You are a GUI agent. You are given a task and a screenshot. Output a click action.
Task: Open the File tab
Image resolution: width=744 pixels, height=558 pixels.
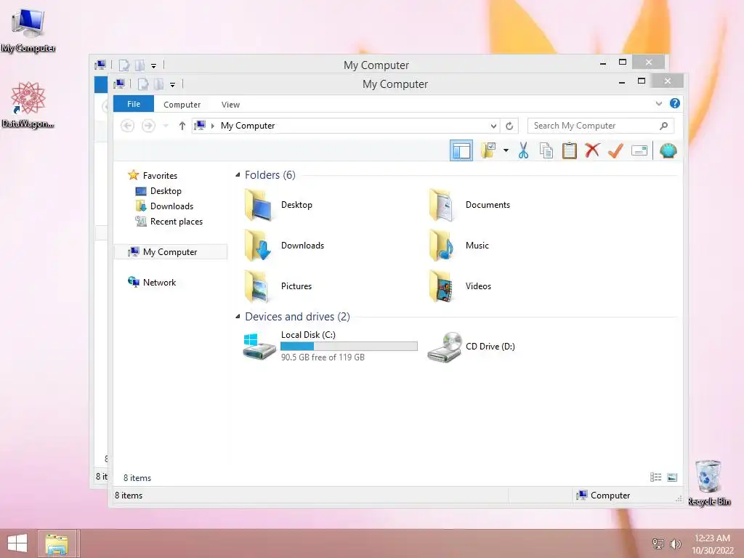[x=134, y=104]
